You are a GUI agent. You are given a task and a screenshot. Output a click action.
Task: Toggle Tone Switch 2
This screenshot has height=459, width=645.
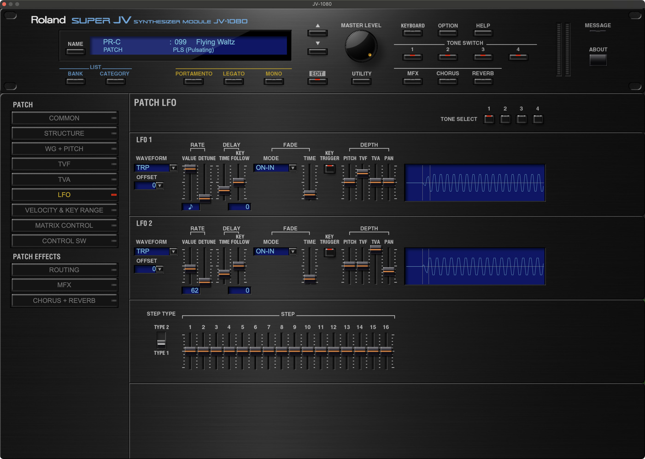point(447,57)
